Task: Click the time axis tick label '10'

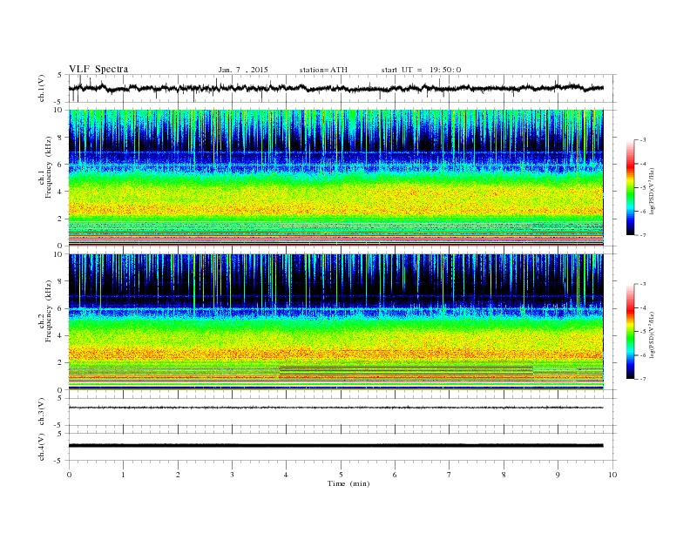Action: (x=612, y=475)
